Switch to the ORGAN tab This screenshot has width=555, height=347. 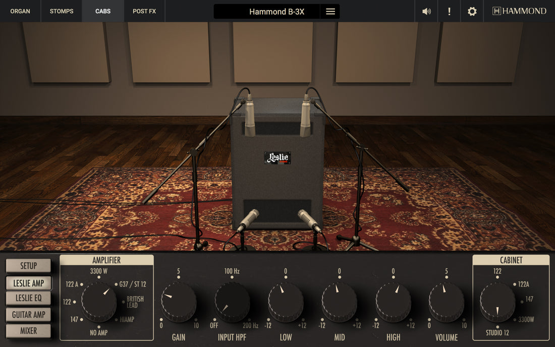(x=20, y=11)
